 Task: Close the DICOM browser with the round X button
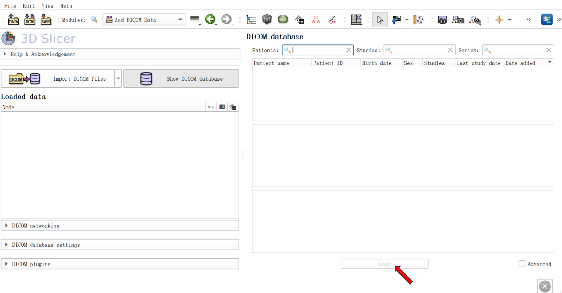pyautogui.click(x=545, y=286)
